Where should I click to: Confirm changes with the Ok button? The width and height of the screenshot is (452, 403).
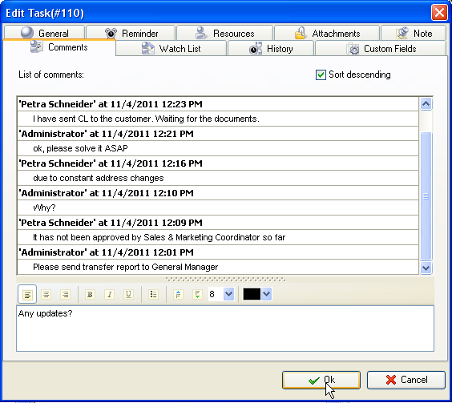pyautogui.click(x=321, y=381)
